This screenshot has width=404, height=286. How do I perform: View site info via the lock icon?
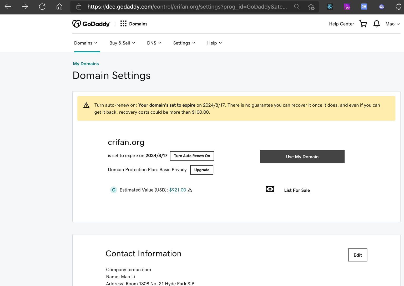point(79,7)
